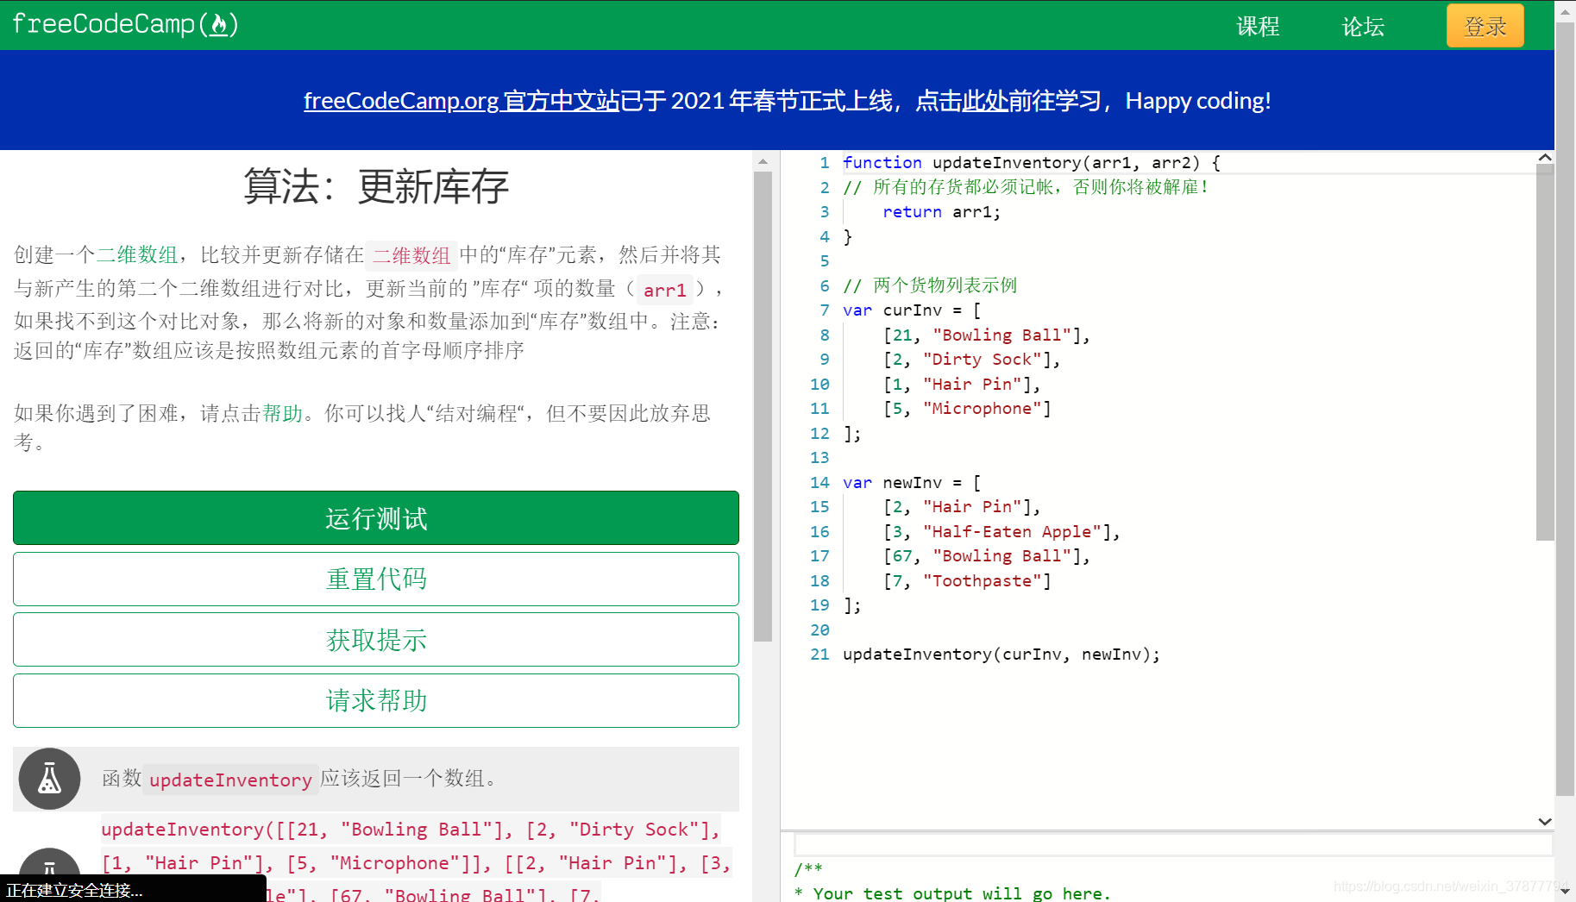Screen dimensions: 1576x902
Task: Click 获取提示 to get a hint
Action: click(x=376, y=640)
